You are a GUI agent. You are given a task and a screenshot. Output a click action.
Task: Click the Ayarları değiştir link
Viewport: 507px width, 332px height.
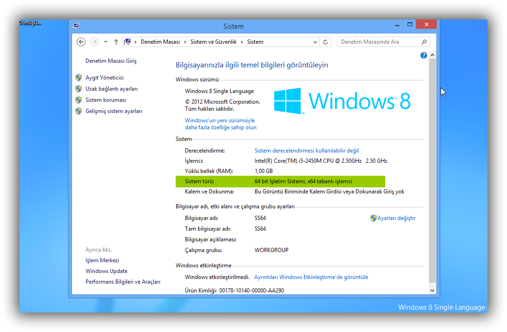pyautogui.click(x=396, y=218)
